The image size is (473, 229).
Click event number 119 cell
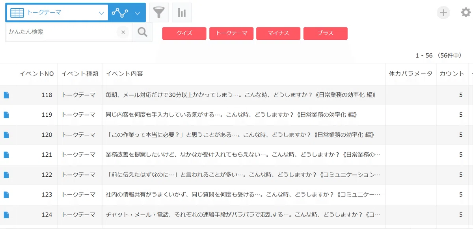[37, 115]
